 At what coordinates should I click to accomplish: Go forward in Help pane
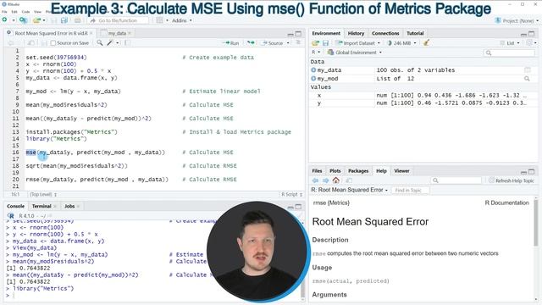(325, 180)
